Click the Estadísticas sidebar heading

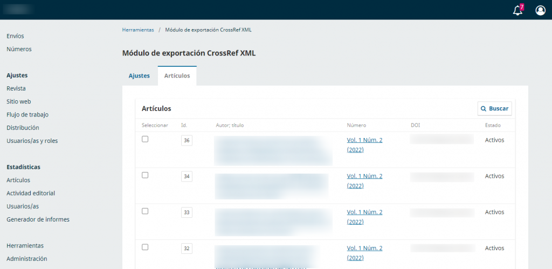[23, 167]
